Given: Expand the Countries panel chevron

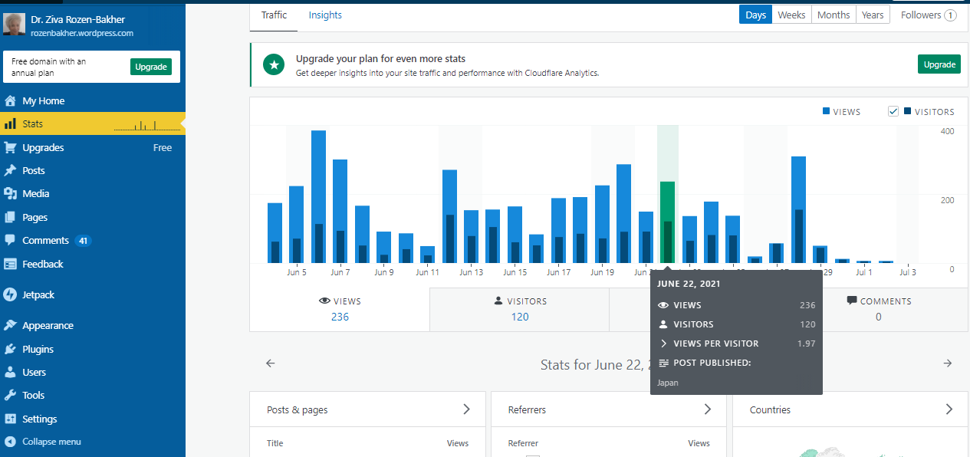Looking at the screenshot, I should coord(949,409).
